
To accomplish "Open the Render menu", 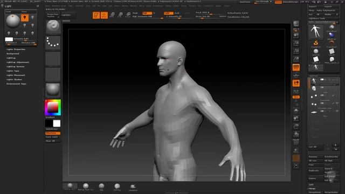I will click(x=168, y=6).
